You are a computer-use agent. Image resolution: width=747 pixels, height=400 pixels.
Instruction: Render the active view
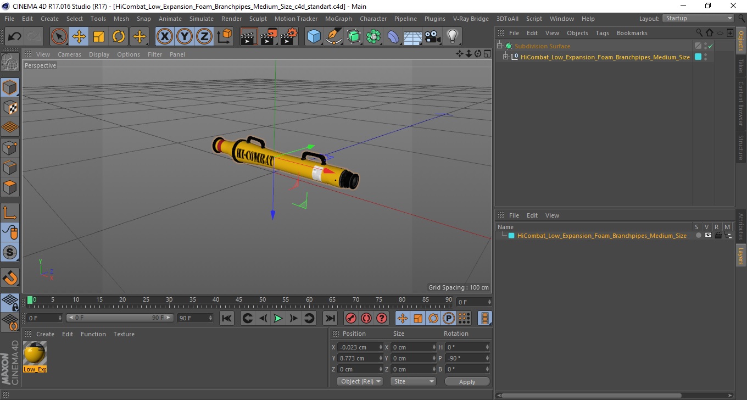[249, 37]
